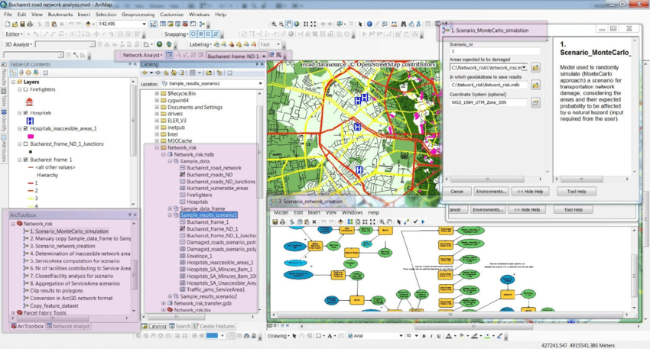
Task: Select the Connect tool in model toolbar
Action: (x=407, y=222)
